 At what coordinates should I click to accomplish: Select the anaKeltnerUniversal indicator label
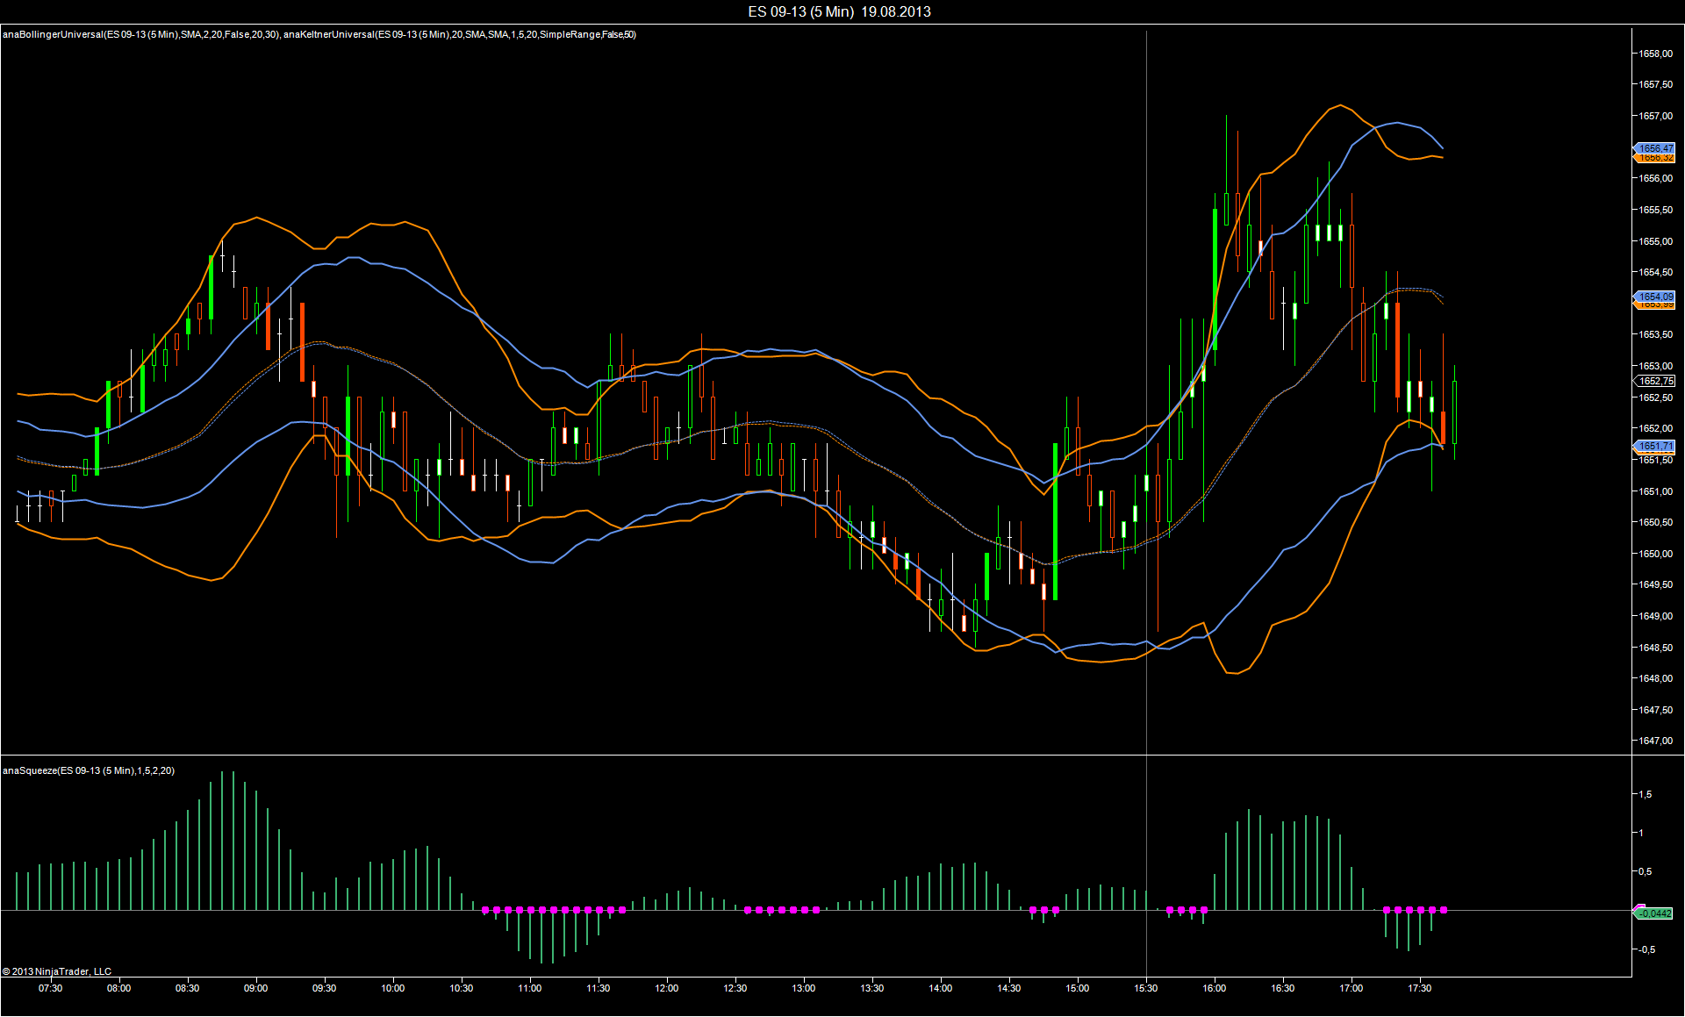tap(459, 34)
